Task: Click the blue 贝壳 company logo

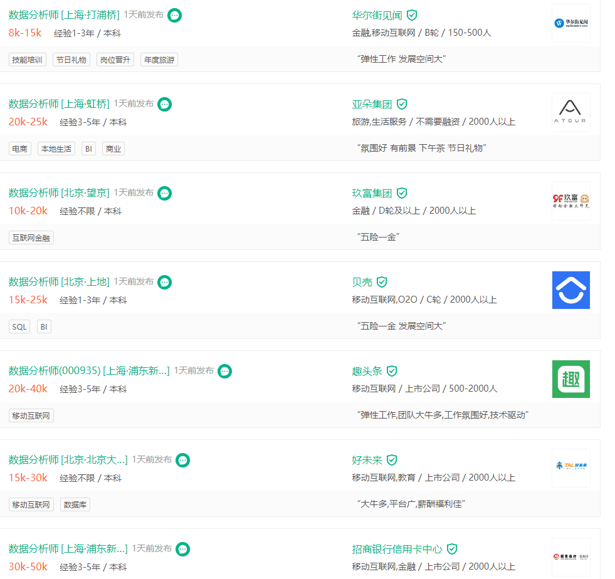Action: pos(570,290)
